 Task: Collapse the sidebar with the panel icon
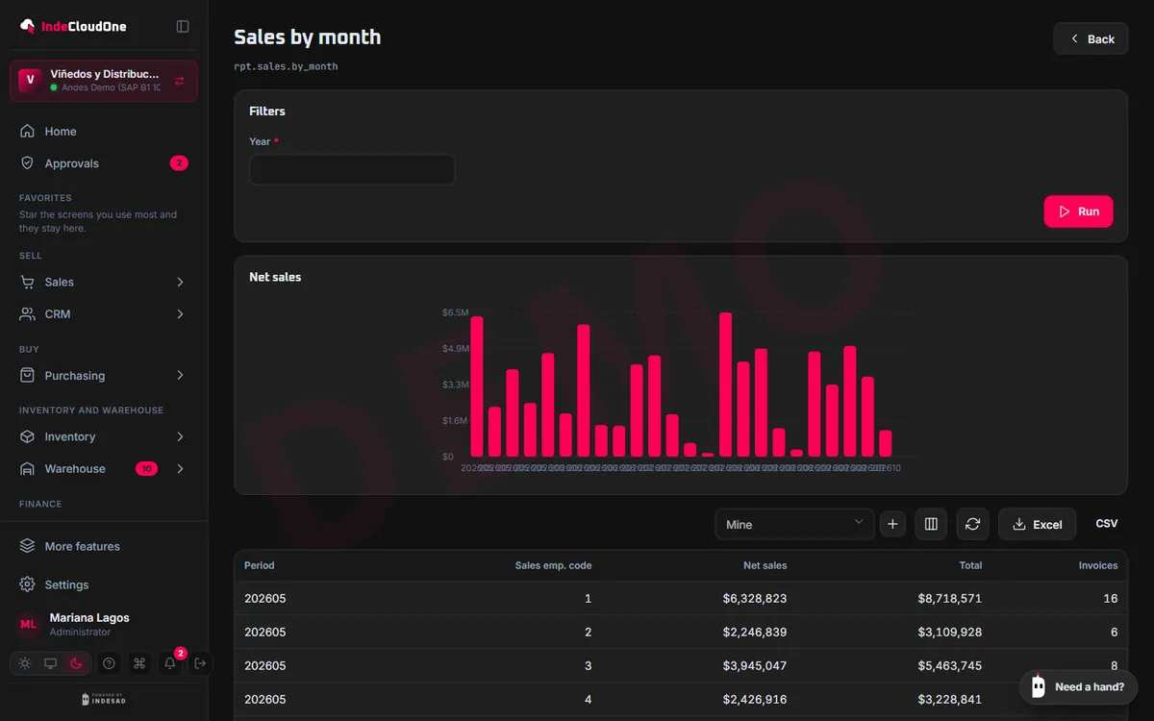tap(183, 26)
